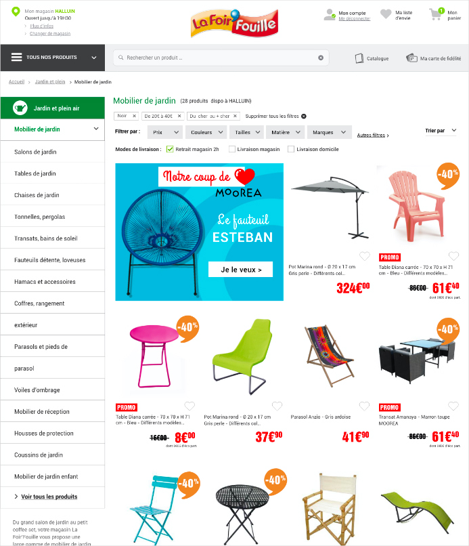Add the gray parasol to wishlist

pyautogui.click(x=364, y=256)
